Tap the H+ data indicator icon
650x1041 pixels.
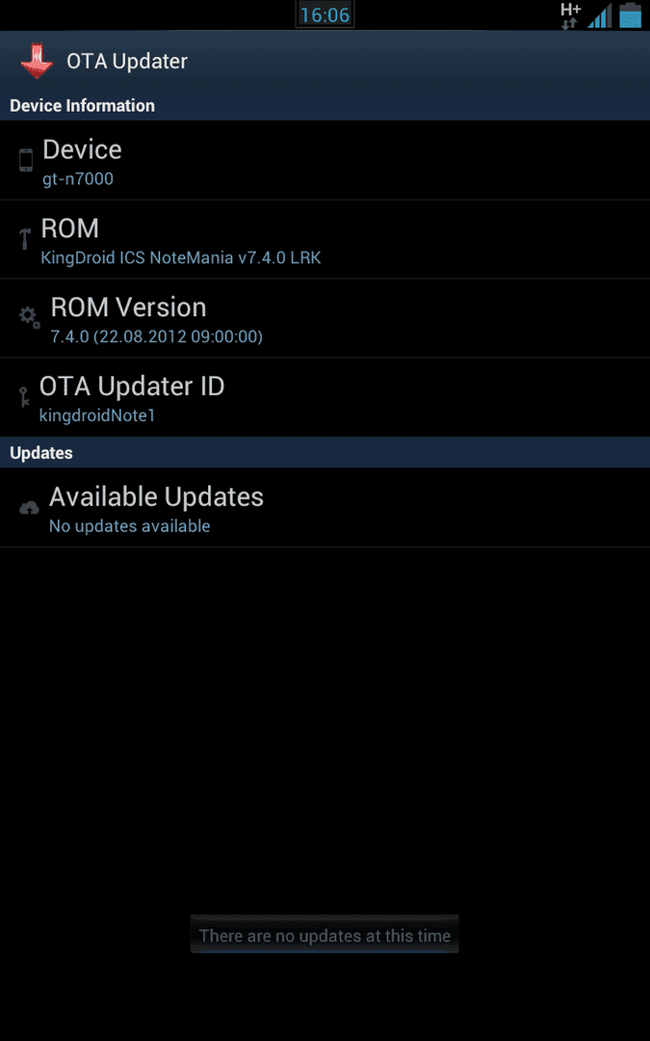click(570, 16)
